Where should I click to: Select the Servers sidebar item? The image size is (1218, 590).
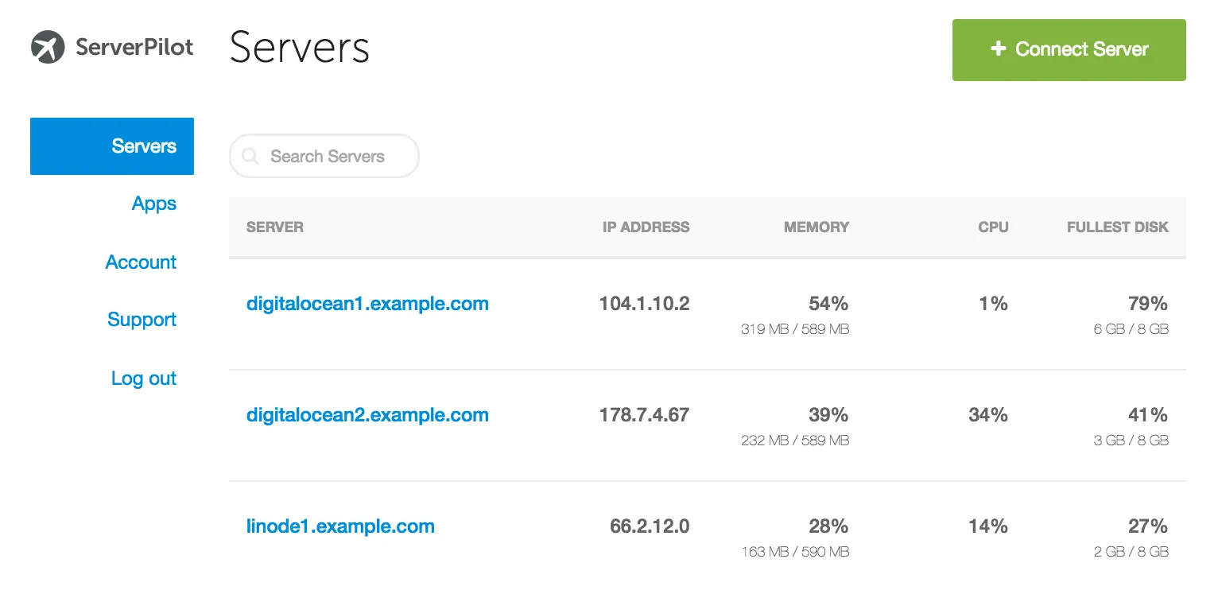coord(143,146)
